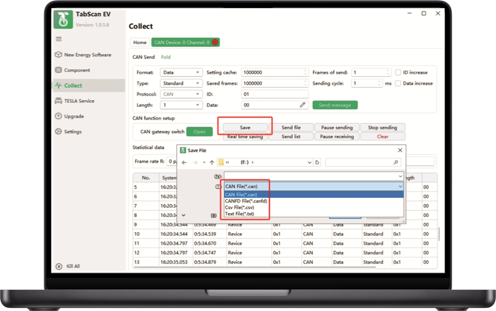Click the horizontal scrollbar under the table
The width and height of the screenshot is (496, 311).
254,267
